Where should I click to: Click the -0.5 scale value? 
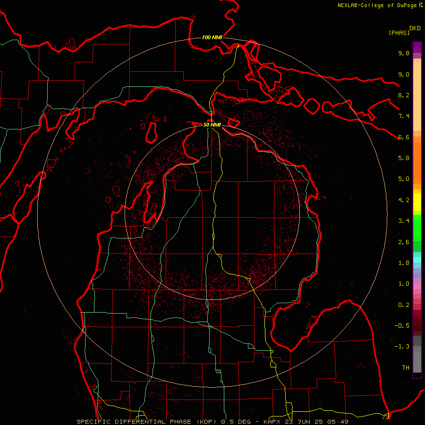pyautogui.click(x=402, y=326)
